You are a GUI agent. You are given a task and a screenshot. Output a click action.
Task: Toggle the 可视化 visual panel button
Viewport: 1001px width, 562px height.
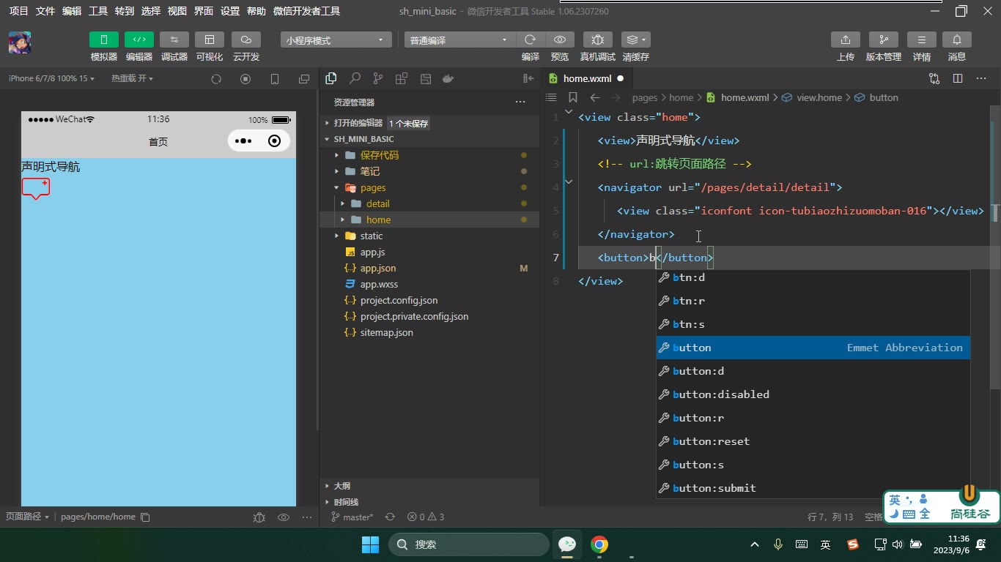click(x=209, y=40)
